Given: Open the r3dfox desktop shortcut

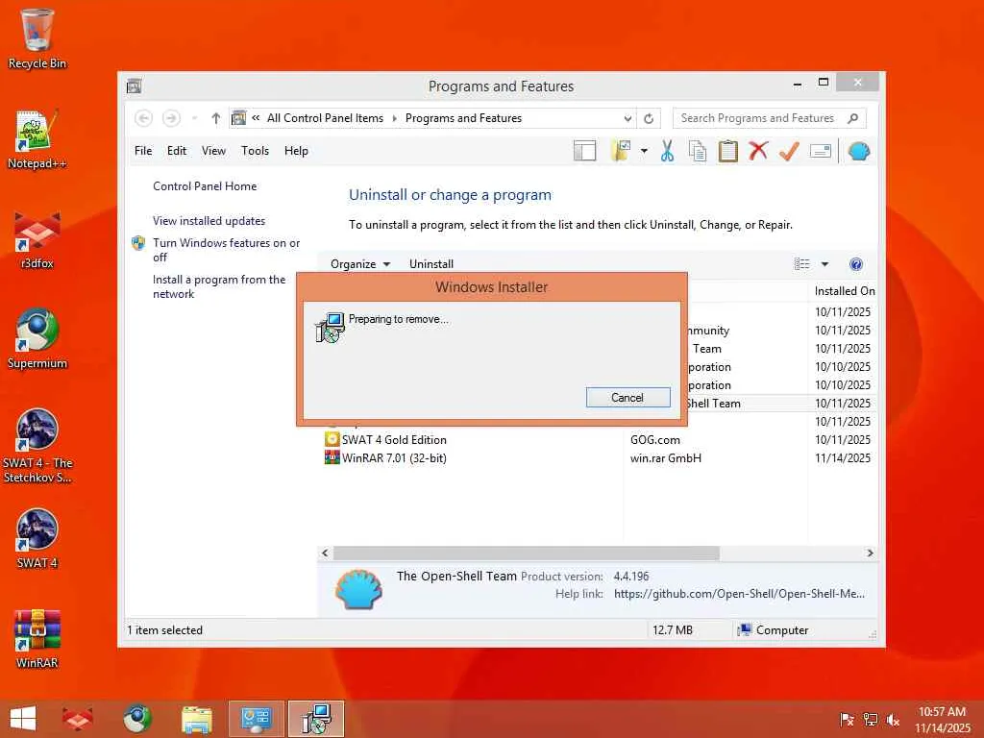Looking at the screenshot, I should point(37,239).
